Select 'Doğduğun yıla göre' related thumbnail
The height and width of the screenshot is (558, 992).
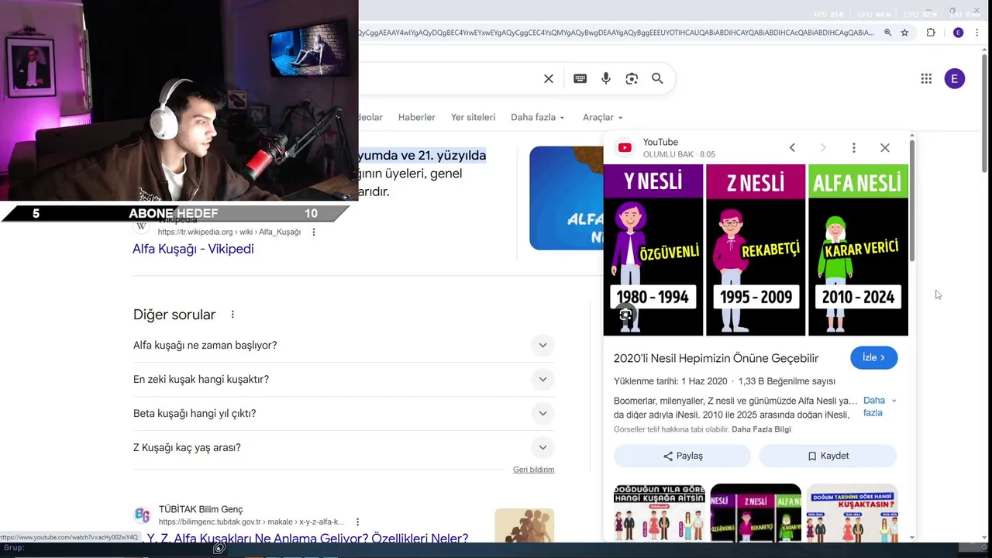[660, 512]
